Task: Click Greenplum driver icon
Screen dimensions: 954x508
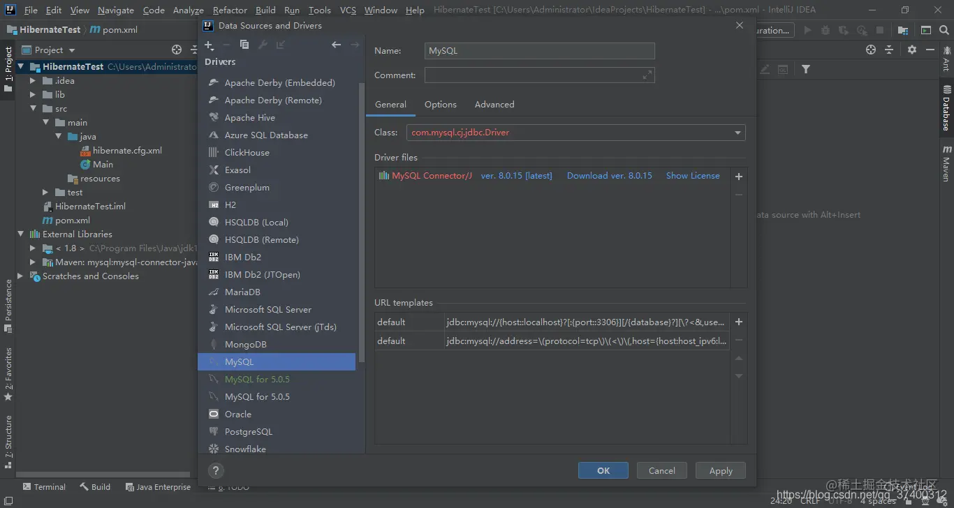Action: coord(214,187)
